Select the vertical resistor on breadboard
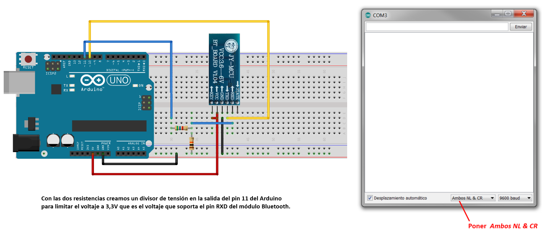The height and width of the screenshot is (237, 560). point(192,144)
